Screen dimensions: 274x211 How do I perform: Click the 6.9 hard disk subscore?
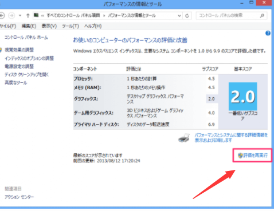212,125
